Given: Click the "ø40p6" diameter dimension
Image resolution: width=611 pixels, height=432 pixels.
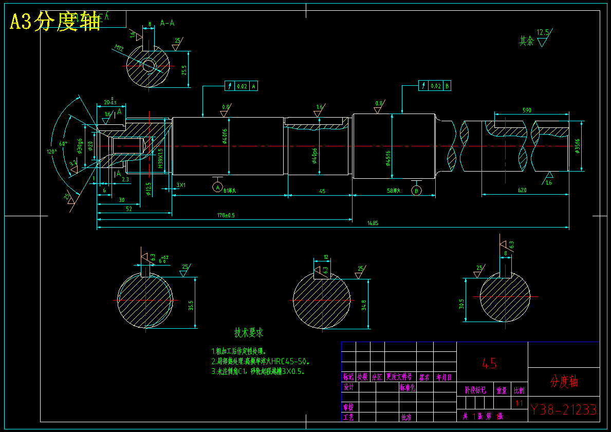Looking at the screenshot, I should point(314,156).
